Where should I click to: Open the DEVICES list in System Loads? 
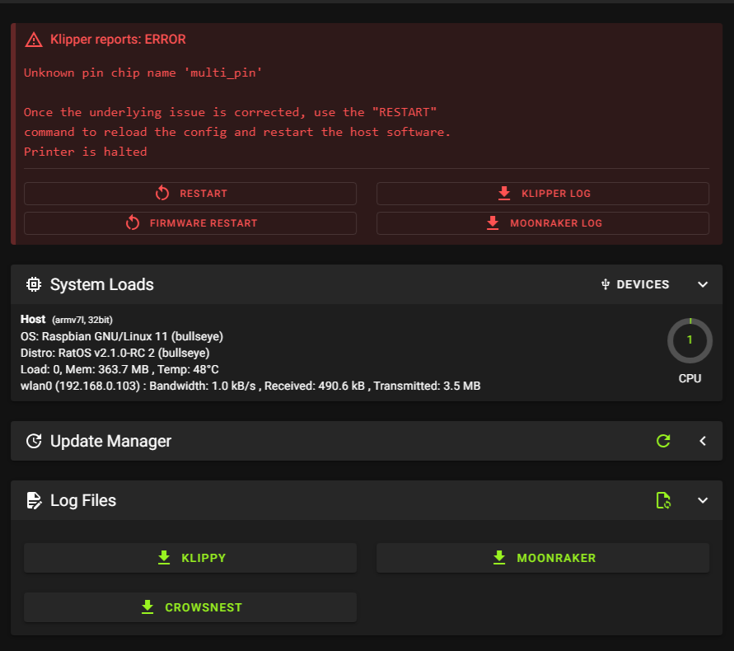click(x=635, y=284)
